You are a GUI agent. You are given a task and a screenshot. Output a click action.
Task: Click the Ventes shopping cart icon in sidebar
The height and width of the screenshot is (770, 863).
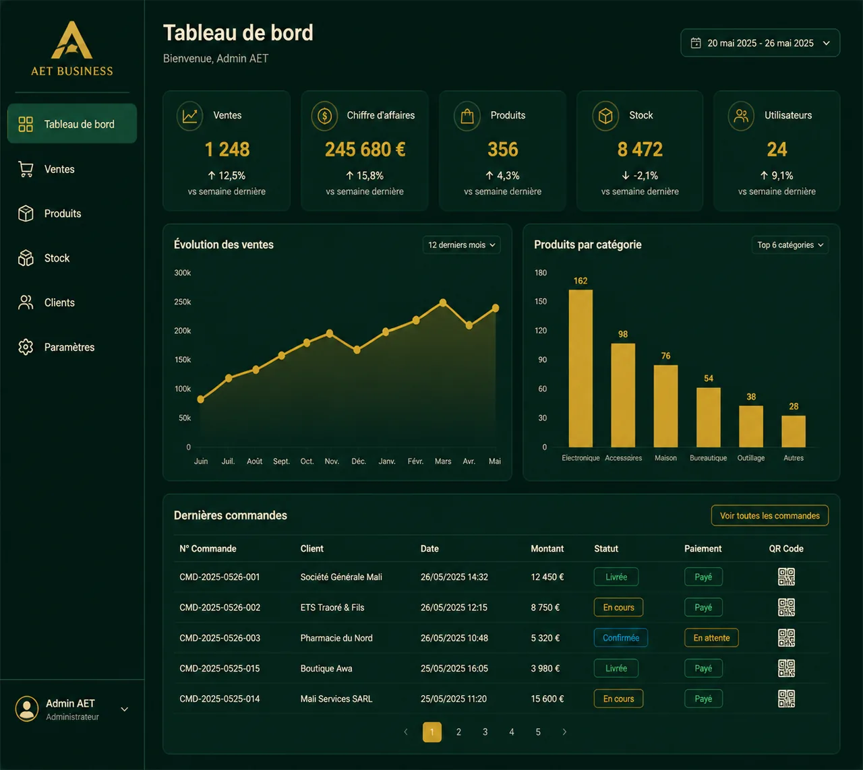pyautogui.click(x=26, y=169)
